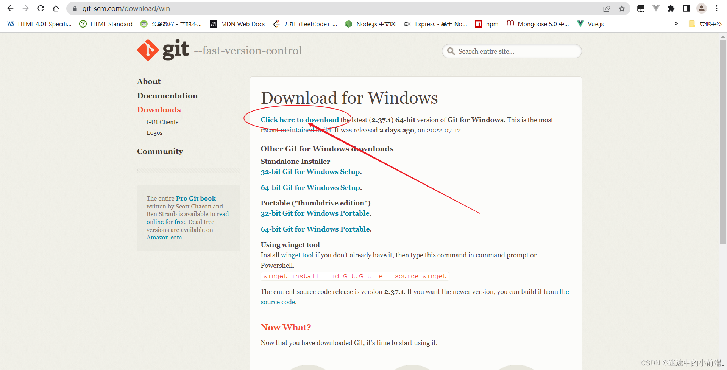
Task: Go back to the previous page
Action: 10,8
